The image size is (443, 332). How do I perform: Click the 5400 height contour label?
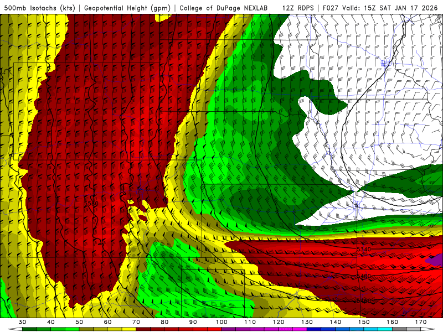point(364,276)
